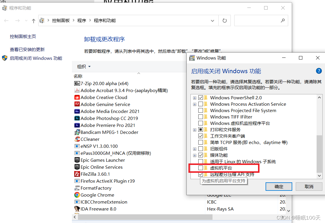
Task: Select ICBC publisher cell
Action: (212, 202)
